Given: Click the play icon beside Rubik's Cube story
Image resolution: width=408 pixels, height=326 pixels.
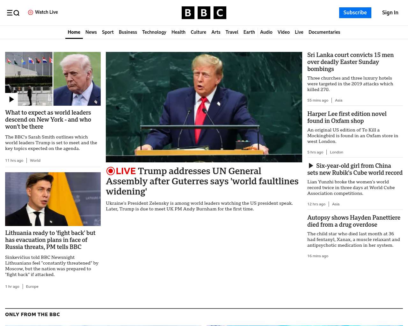Looking at the screenshot, I should pyautogui.click(x=311, y=166).
